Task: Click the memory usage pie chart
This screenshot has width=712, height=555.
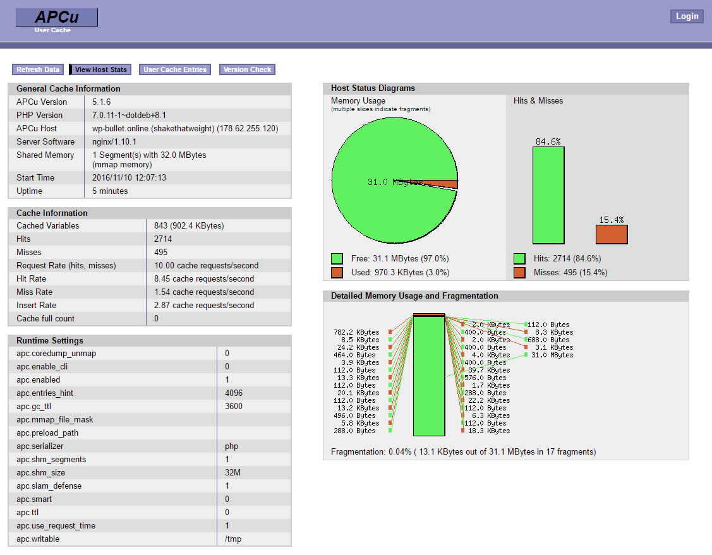Action: tap(395, 181)
